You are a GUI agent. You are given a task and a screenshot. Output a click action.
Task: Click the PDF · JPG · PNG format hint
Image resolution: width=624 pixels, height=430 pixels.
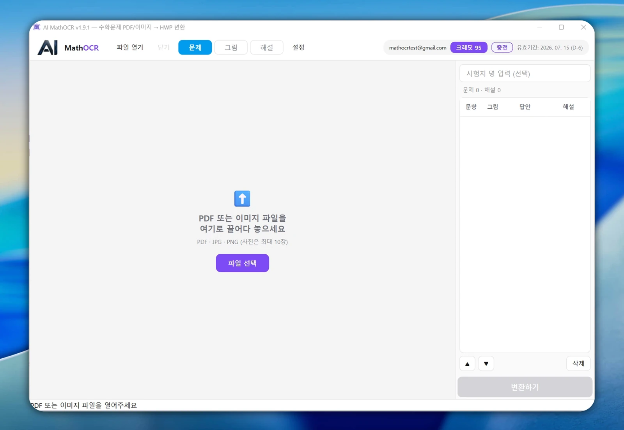point(243,242)
